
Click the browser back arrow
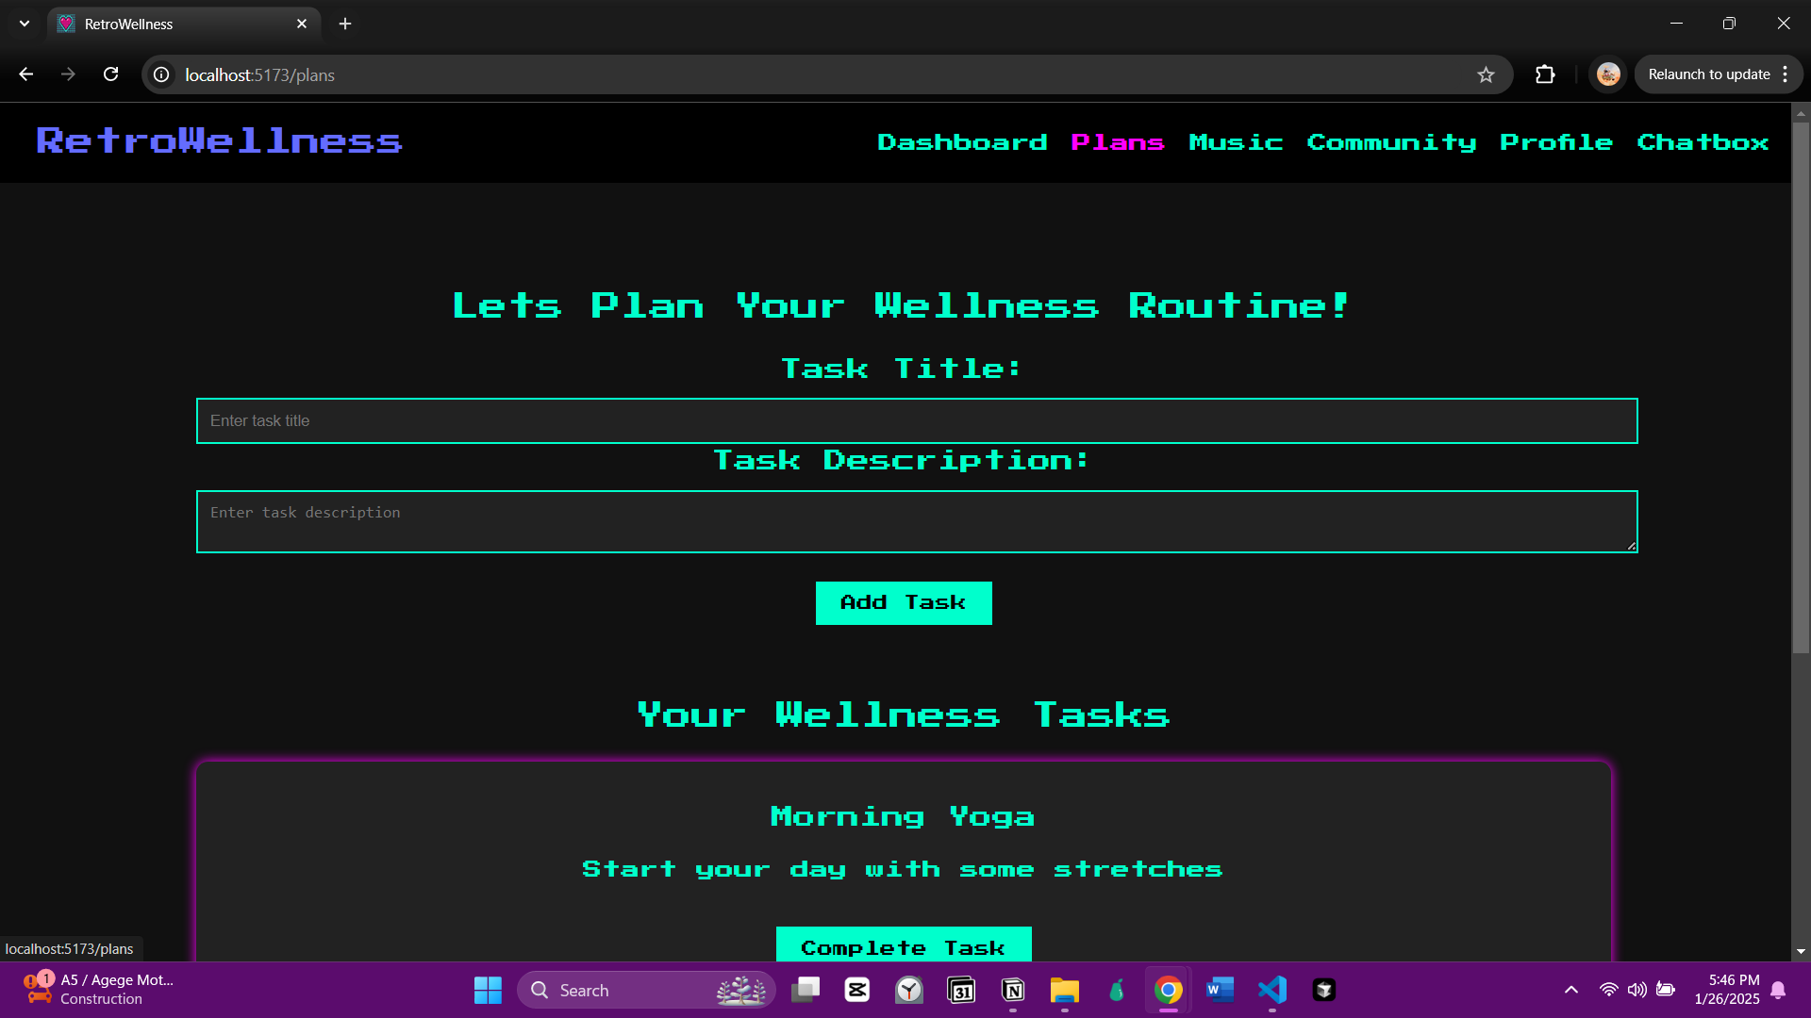tap(26, 74)
